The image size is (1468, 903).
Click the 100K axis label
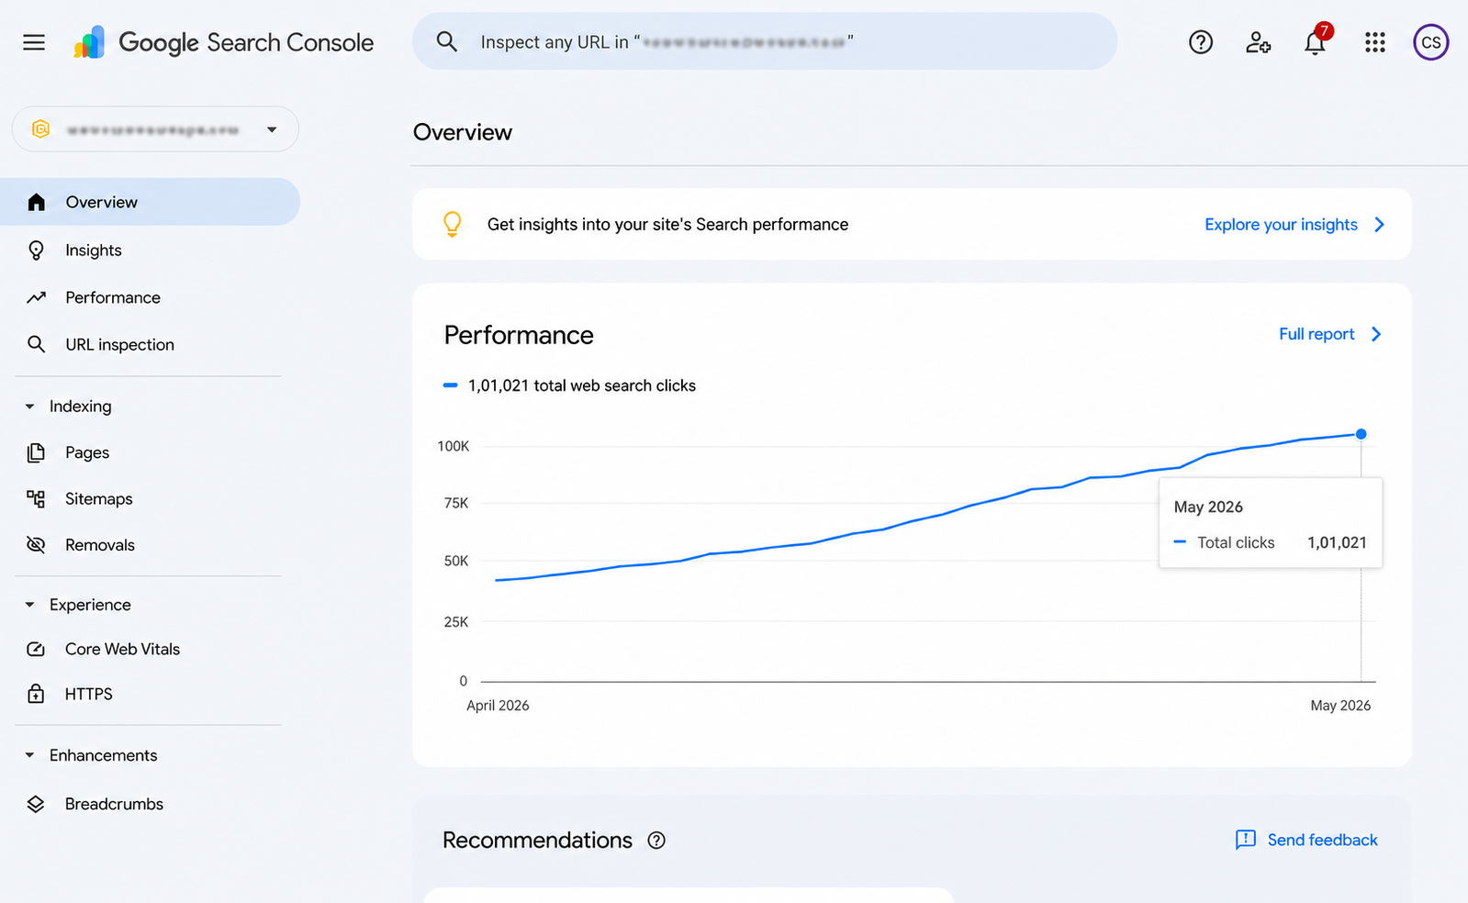point(453,446)
